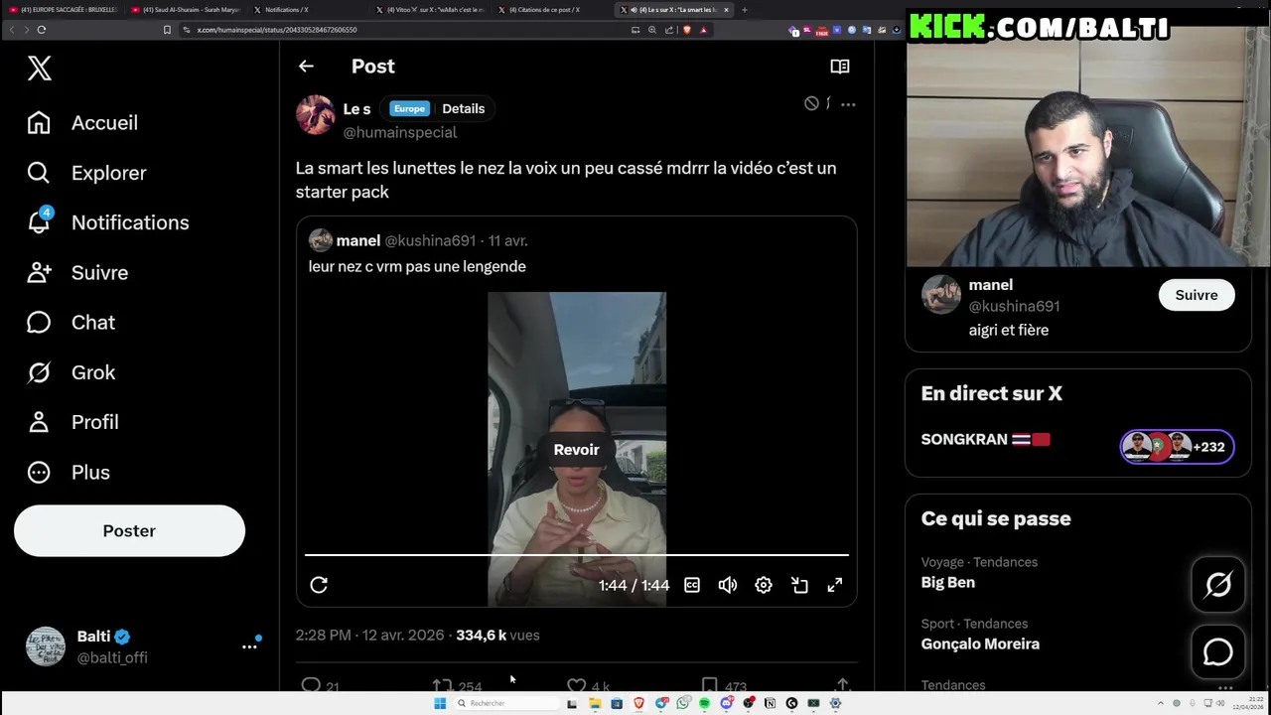Open the Suivre people page
The image size is (1271, 715).
(x=78, y=272)
